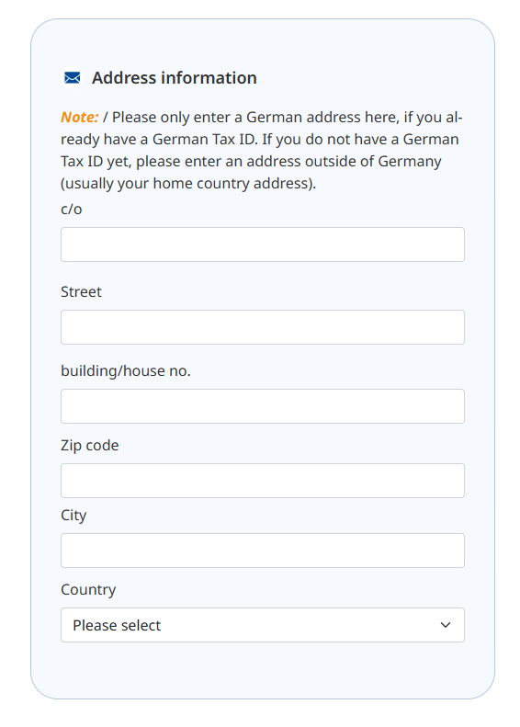Click the Address information heading
Screen dimensions: 520x727
[x=175, y=78]
